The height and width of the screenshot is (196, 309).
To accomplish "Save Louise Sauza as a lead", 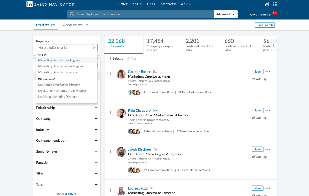I will tap(257, 188).
